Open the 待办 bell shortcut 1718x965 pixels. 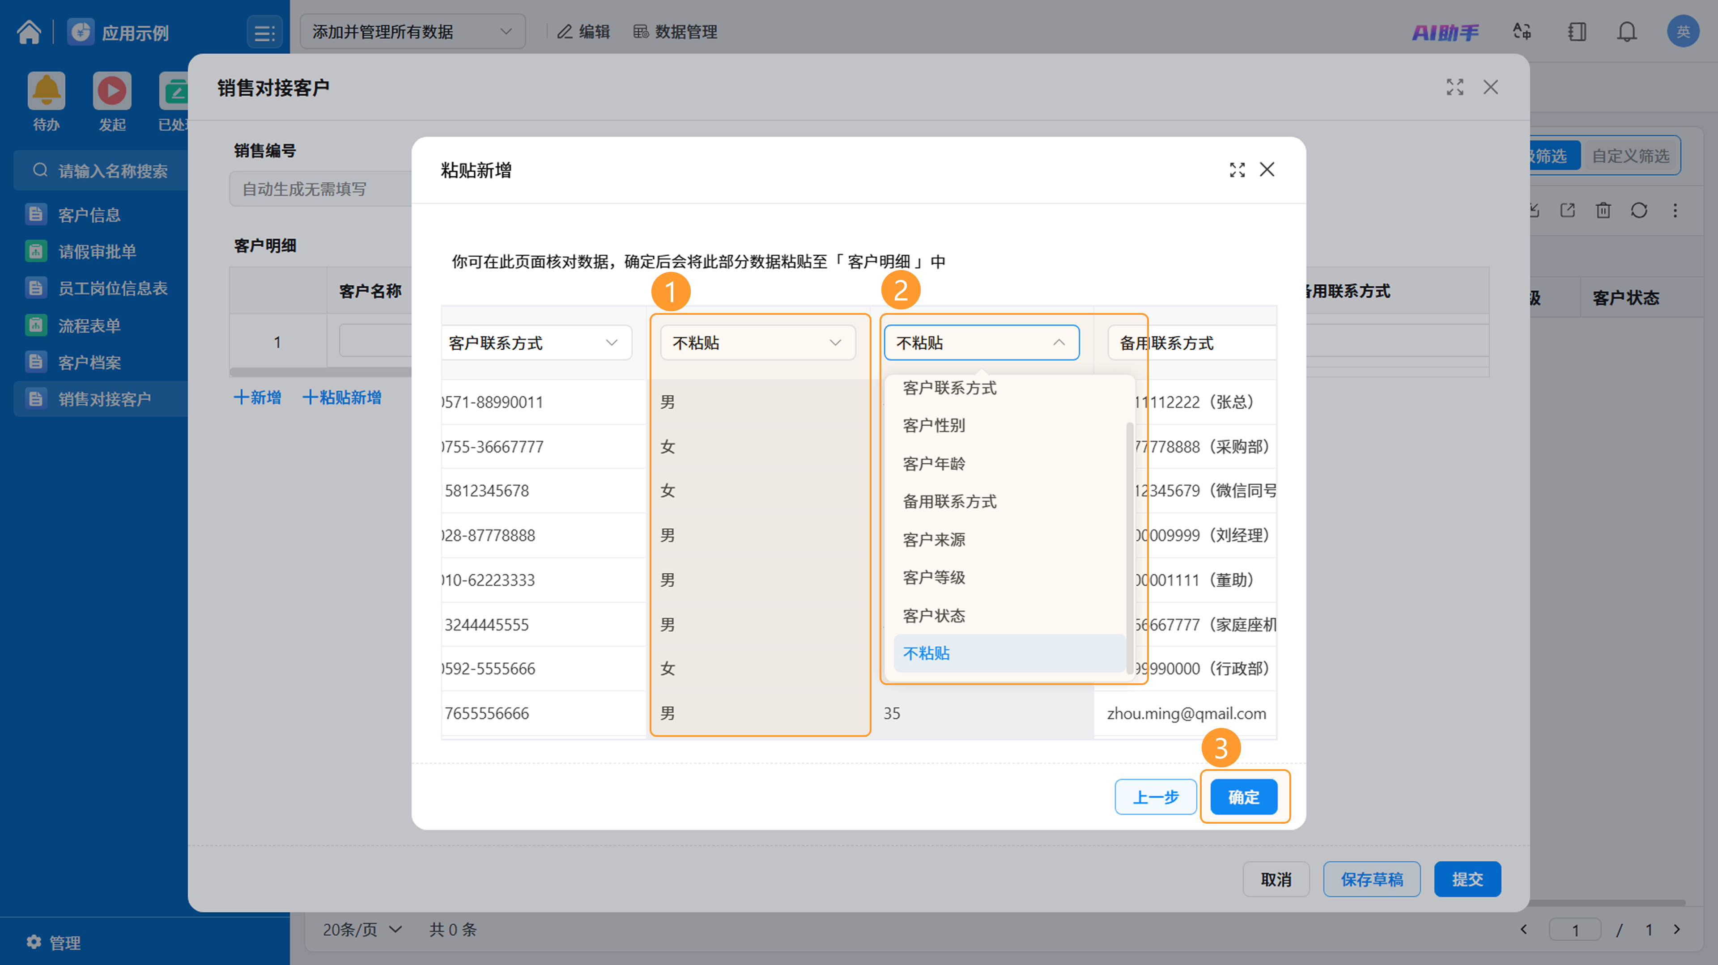(x=46, y=102)
